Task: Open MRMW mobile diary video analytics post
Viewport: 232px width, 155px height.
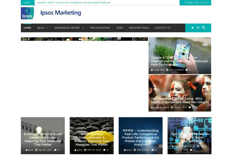Action: pyautogui.click(x=141, y=138)
